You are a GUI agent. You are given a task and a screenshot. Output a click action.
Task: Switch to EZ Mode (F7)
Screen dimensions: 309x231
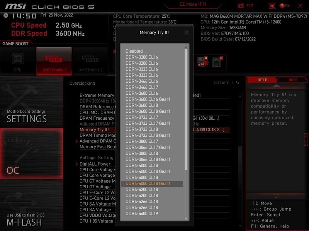193,3
